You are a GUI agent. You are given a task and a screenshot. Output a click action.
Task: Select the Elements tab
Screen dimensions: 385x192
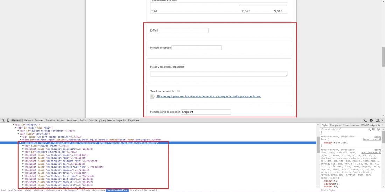17,121
